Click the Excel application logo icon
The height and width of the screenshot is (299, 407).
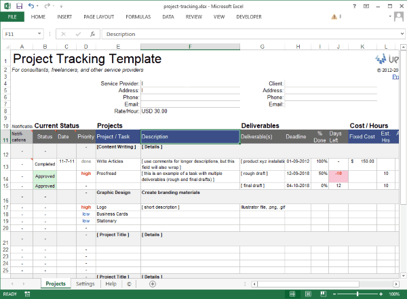(x=7, y=6)
